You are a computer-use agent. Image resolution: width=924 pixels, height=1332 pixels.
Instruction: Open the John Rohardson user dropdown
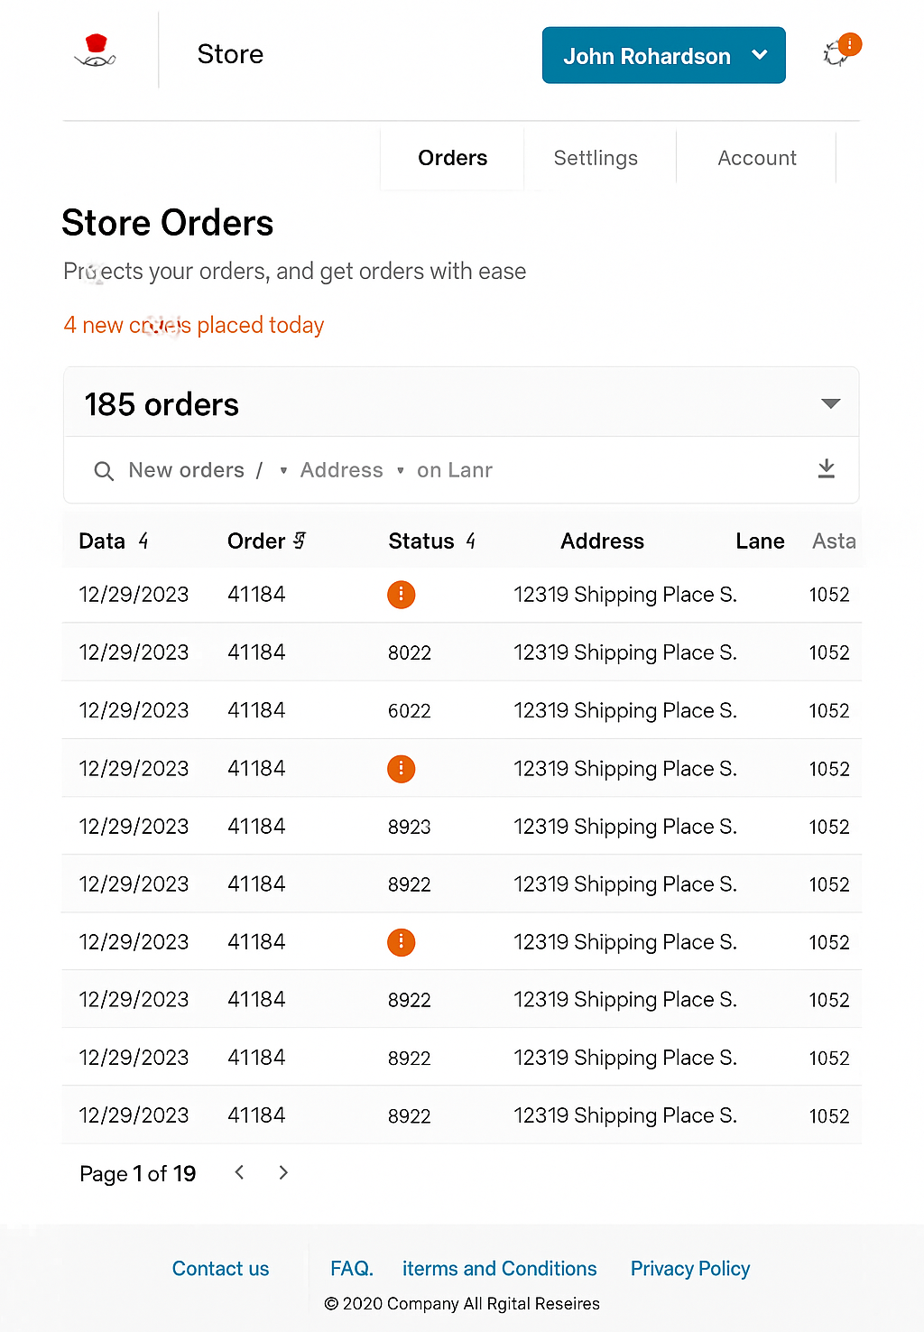(x=663, y=56)
